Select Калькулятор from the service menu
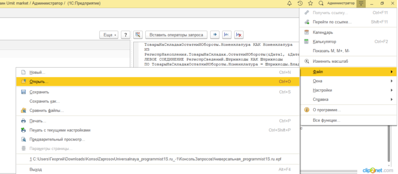The width and height of the screenshot is (398, 174). point(325,42)
